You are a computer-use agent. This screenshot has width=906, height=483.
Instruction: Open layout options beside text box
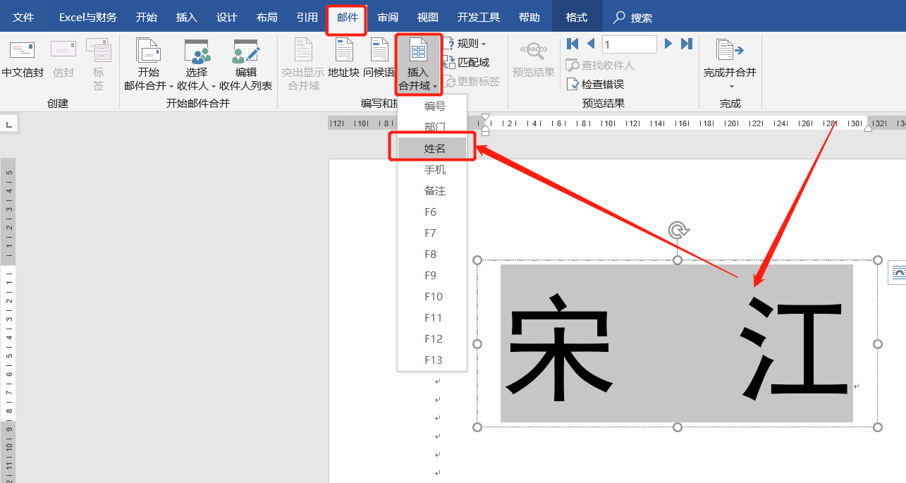point(898,272)
